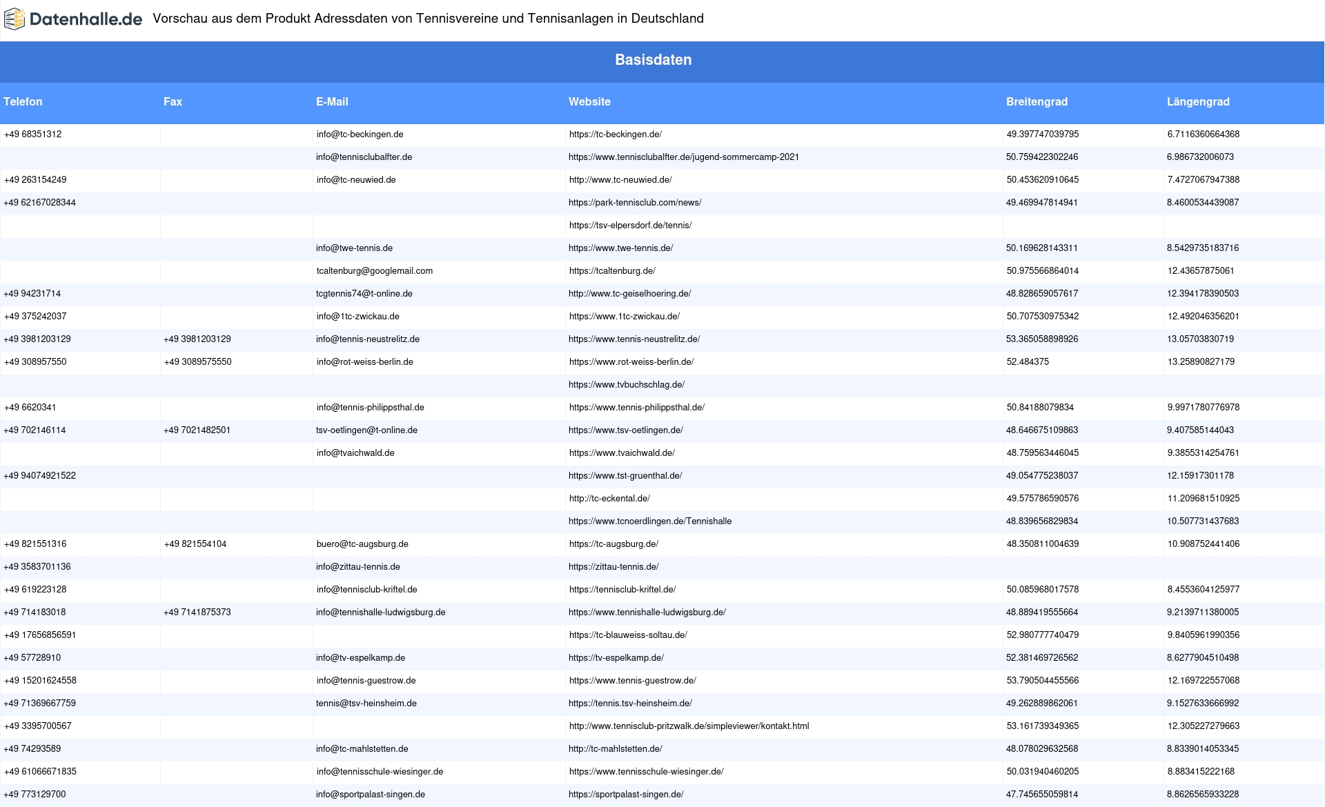Select email tcgtennis74@t-online.de
Viewport: 1325px width, 807px height.
(x=364, y=294)
